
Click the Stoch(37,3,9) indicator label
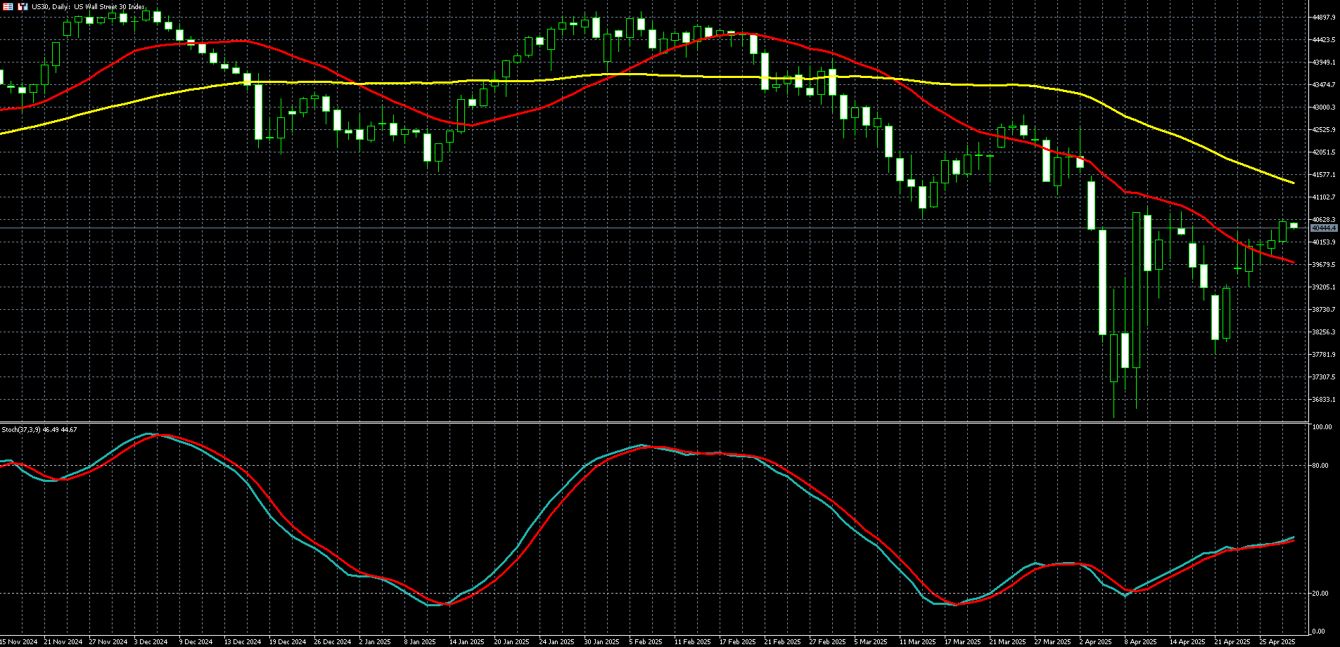coord(39,430)
